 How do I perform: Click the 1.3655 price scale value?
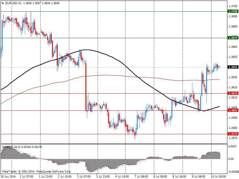point(233,57)
